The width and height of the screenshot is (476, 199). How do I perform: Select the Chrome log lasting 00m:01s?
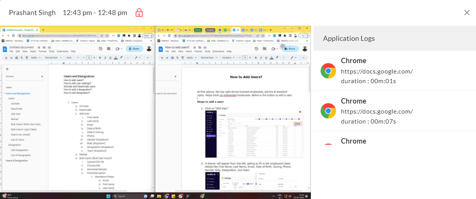(x=394, y=71)
